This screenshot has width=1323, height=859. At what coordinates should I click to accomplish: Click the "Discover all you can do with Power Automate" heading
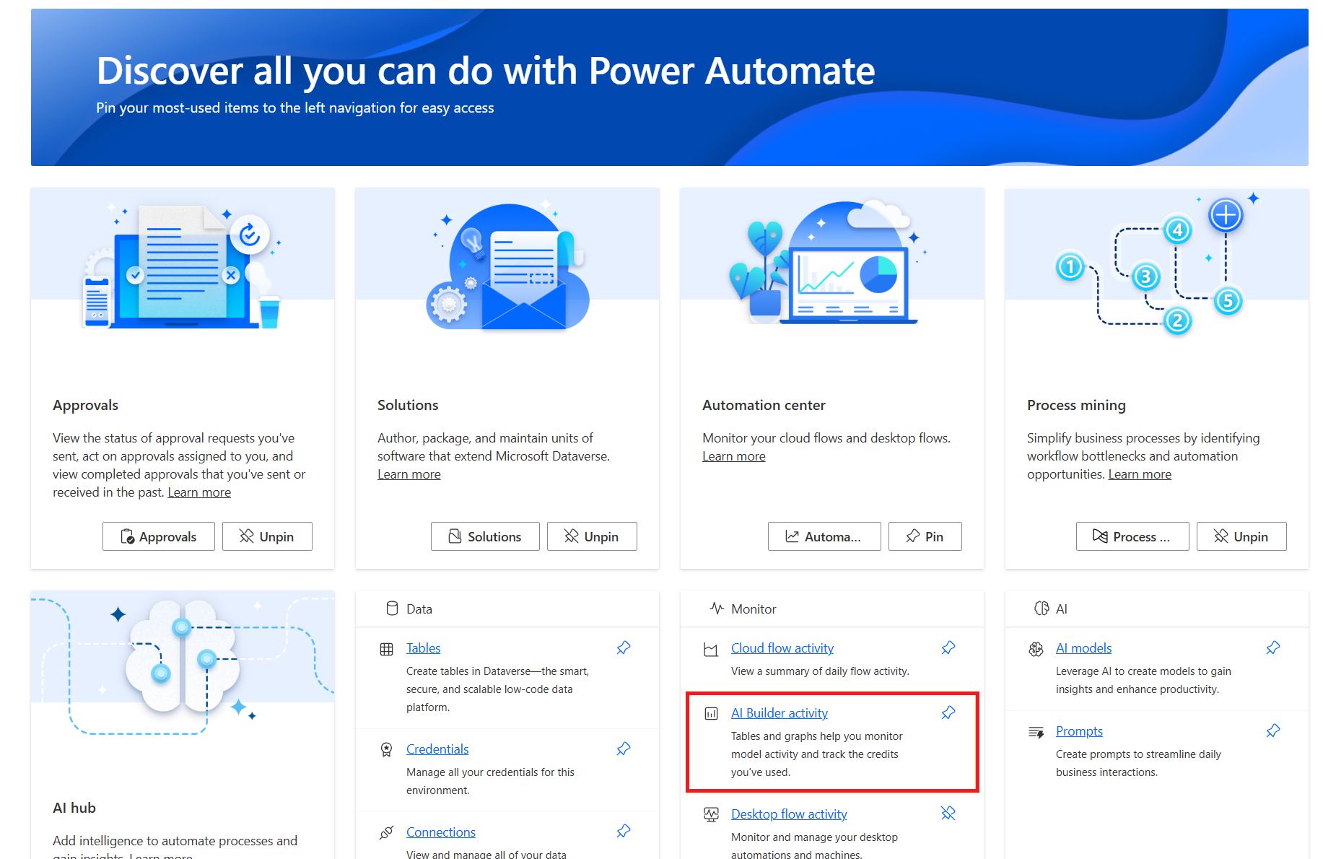(486, 71)
